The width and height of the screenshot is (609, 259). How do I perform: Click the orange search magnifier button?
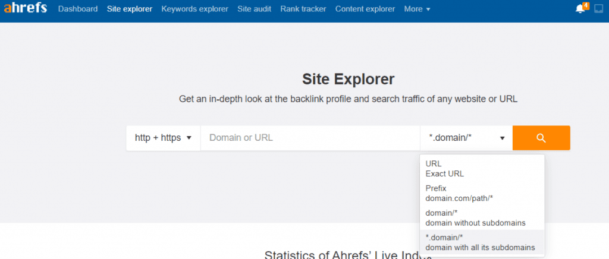(x=541, y=138)
